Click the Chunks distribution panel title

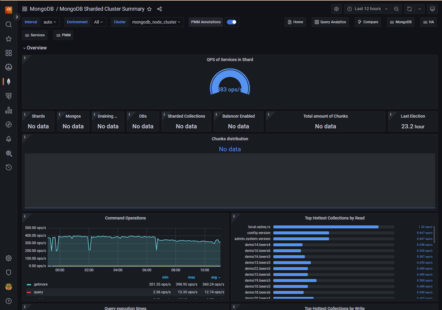[x=230, y=139]
